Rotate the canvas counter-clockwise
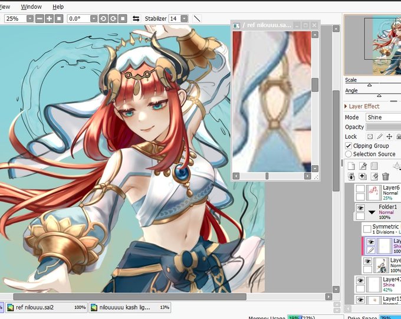The width and height of the screenshot is (401, 319). (103, 19)
